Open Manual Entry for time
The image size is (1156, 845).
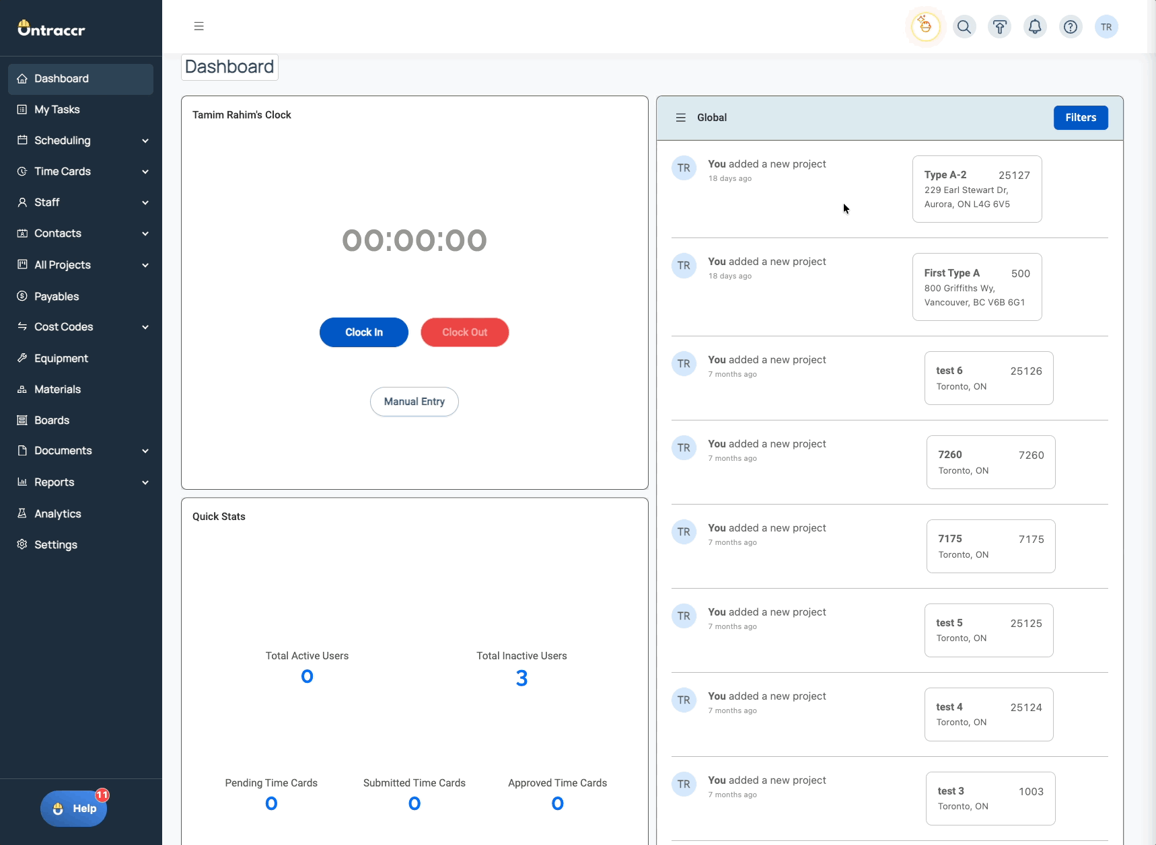click(x=414, y=402)
